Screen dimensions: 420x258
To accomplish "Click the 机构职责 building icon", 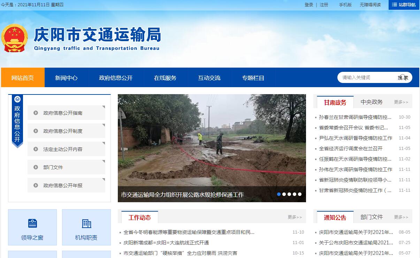I will coord(86,223).
